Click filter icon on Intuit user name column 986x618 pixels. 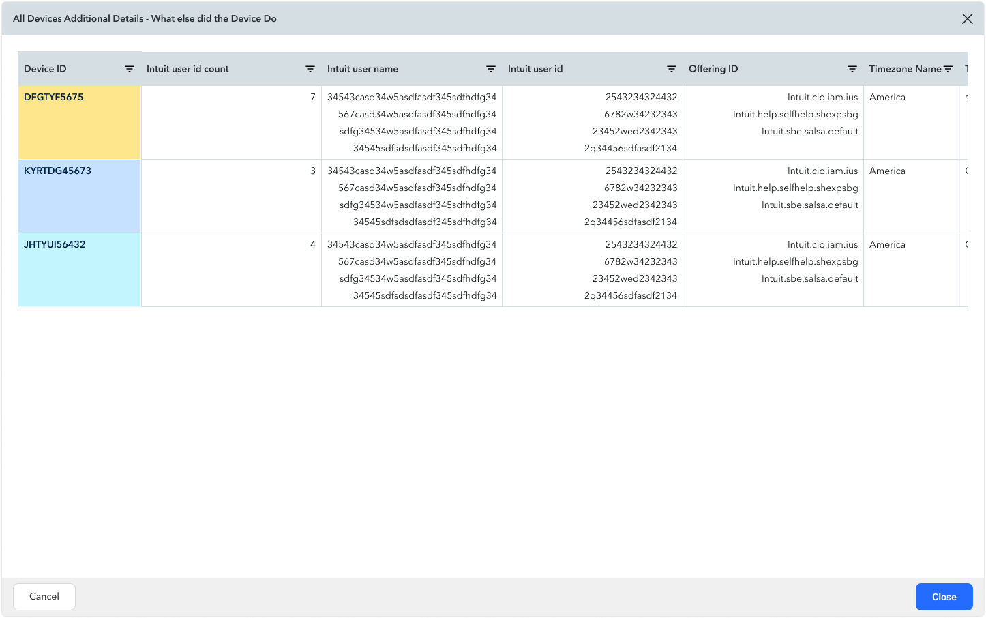click(x=491, y=69)
